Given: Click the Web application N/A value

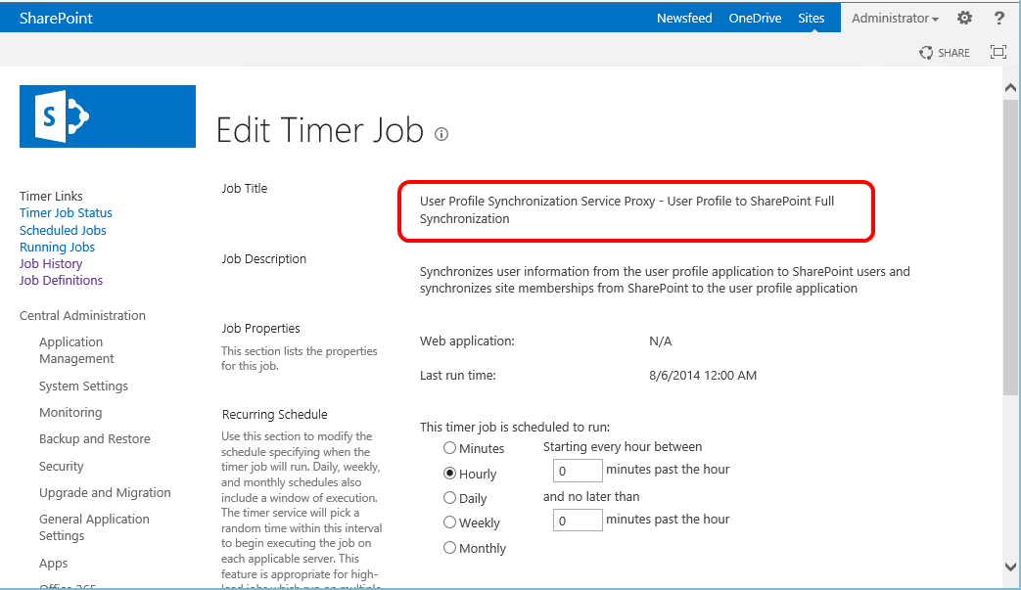Looking at the screenshot, I should pos(660,340).
